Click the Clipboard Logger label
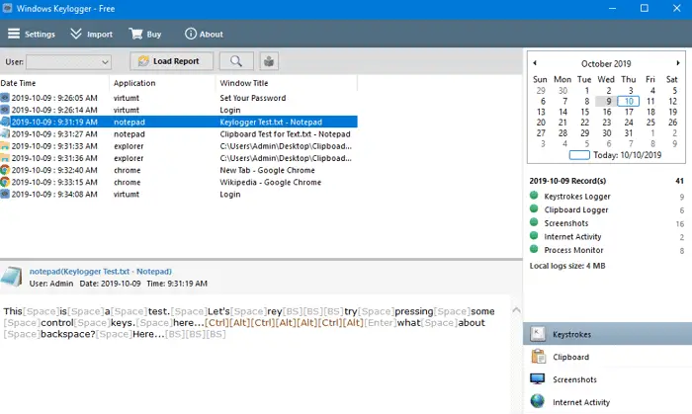 576,209
